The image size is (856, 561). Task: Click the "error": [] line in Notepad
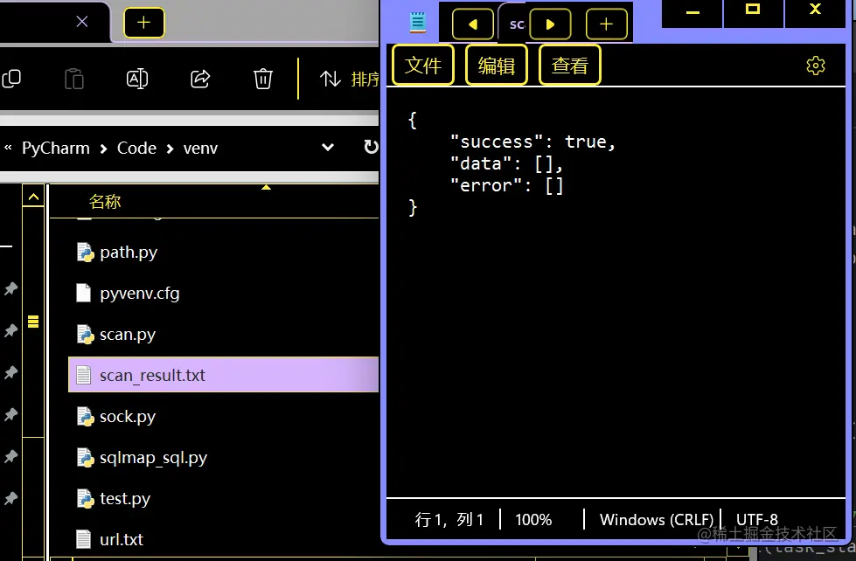click(x=506, y=185)
